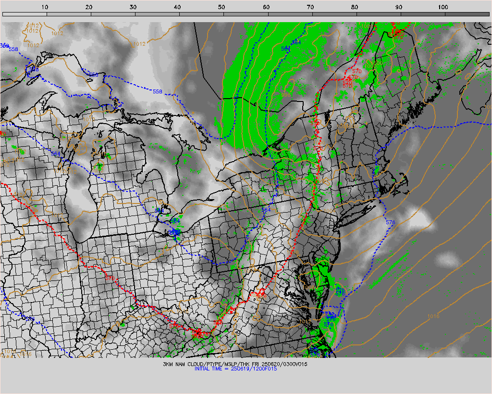
Task: Select the gray swatch between 60 and 70
Action: coord(290,14)
